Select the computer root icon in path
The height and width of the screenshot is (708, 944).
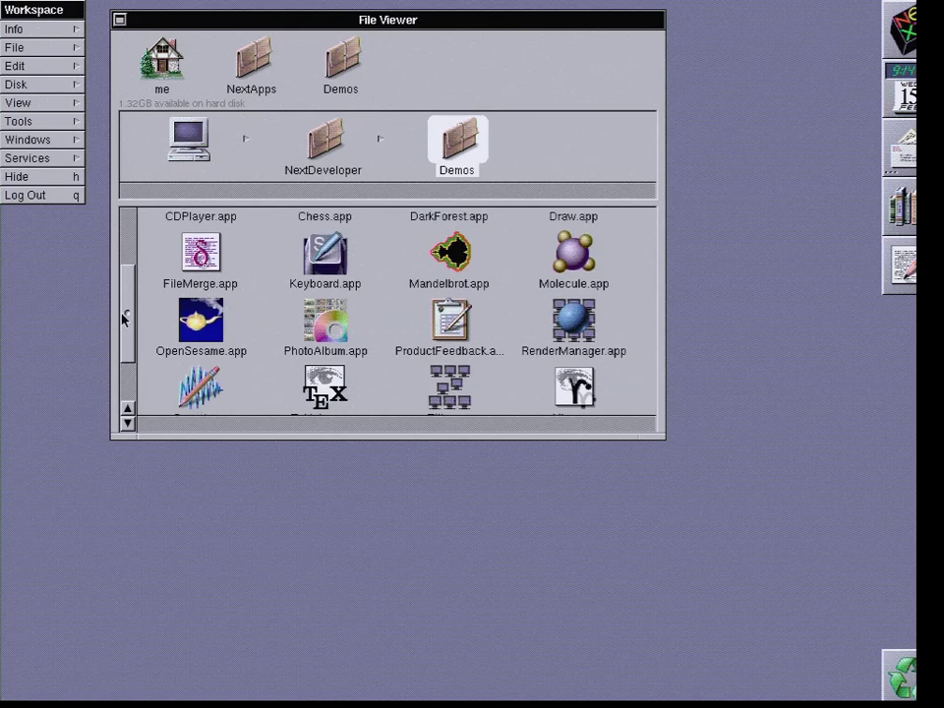pos(189,139)
